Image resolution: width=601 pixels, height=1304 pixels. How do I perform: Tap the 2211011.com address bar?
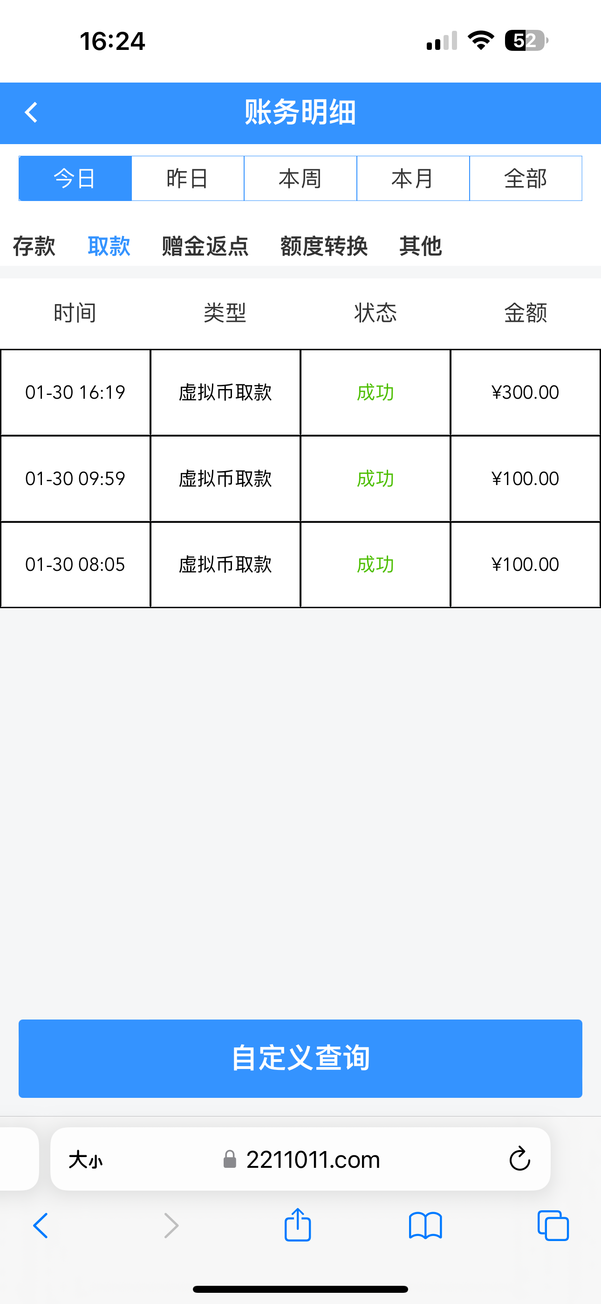[313, 1159]
